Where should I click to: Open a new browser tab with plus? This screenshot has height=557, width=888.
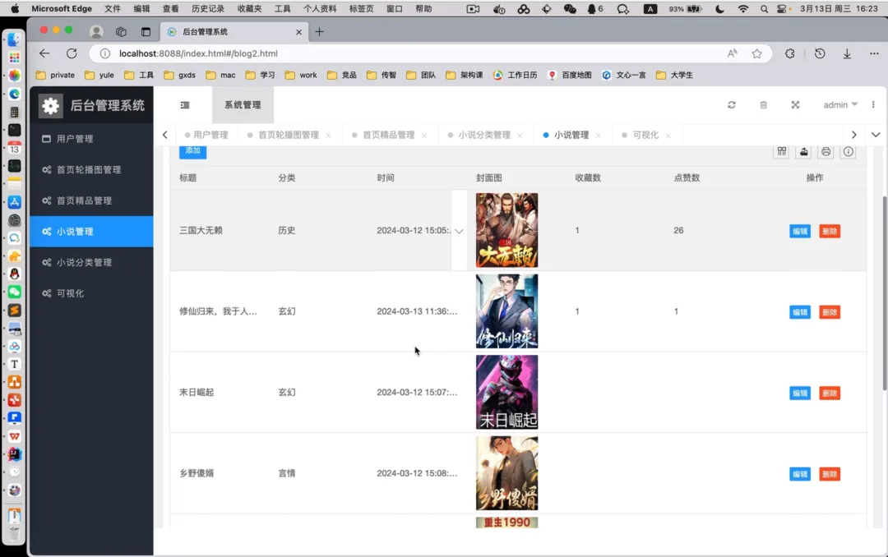coord(319,32)
